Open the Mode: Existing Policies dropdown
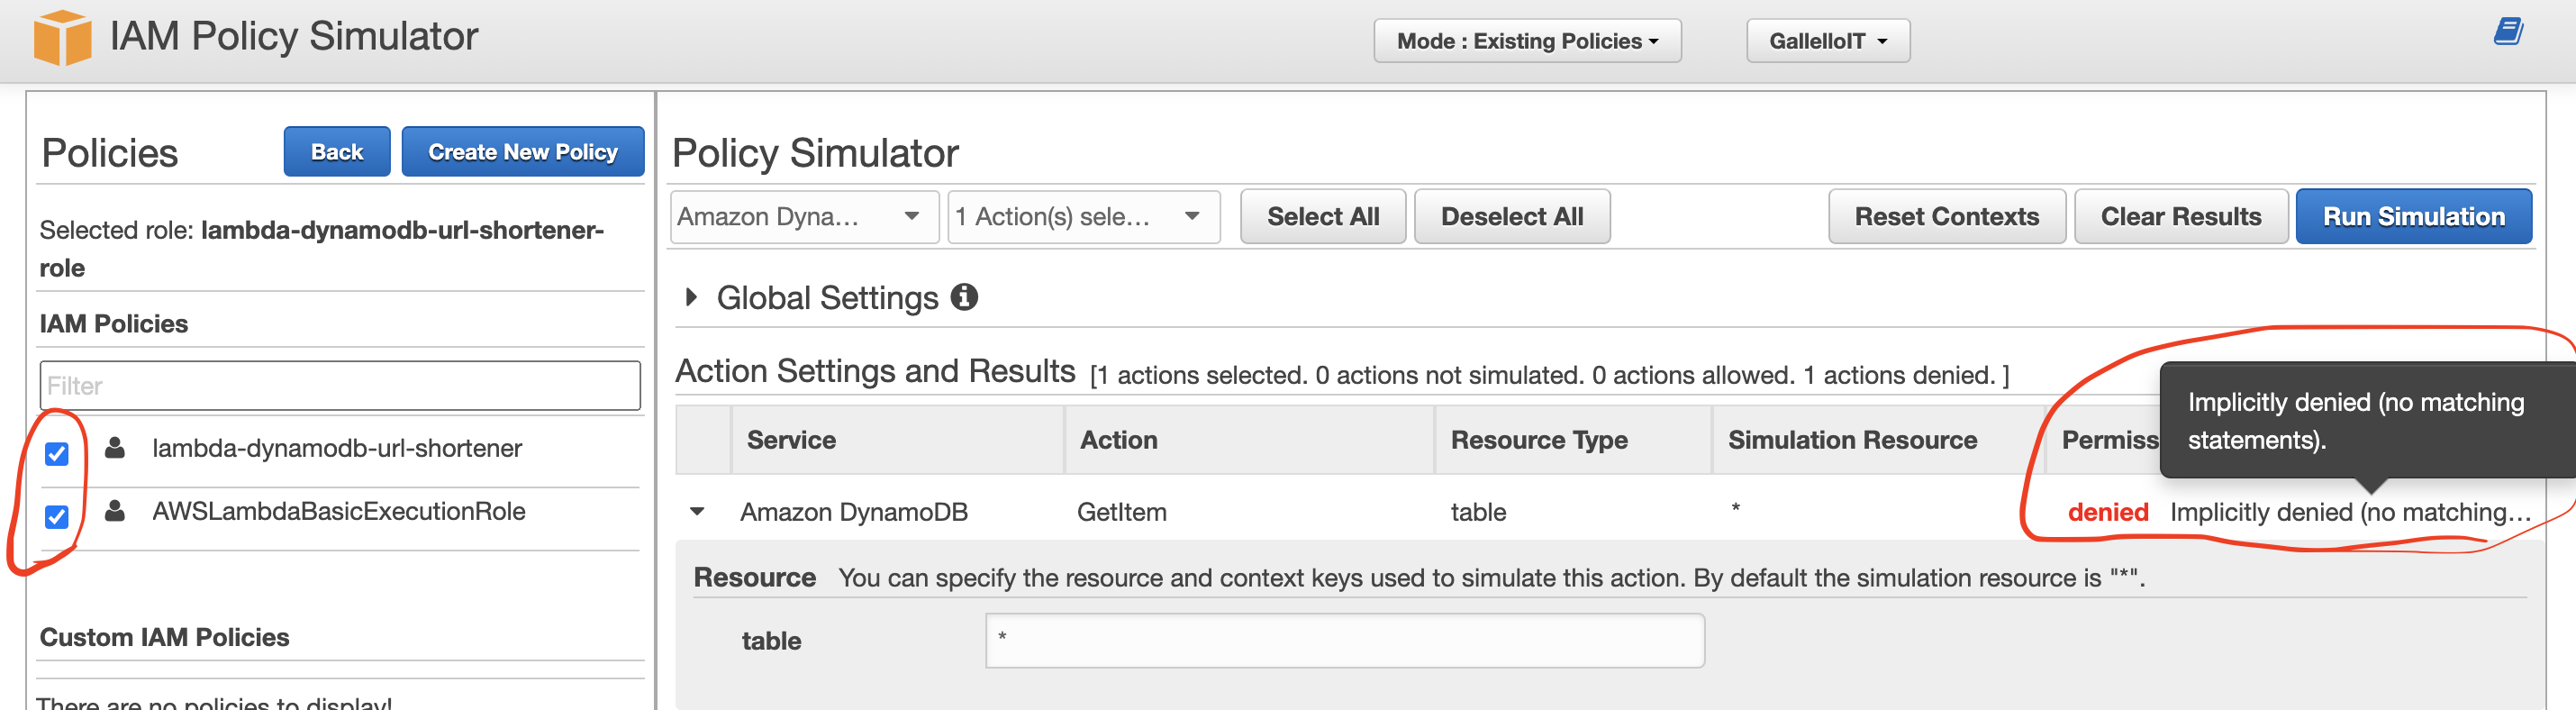The height and width of the screenshot is (710, 2576). point(1527,41)
